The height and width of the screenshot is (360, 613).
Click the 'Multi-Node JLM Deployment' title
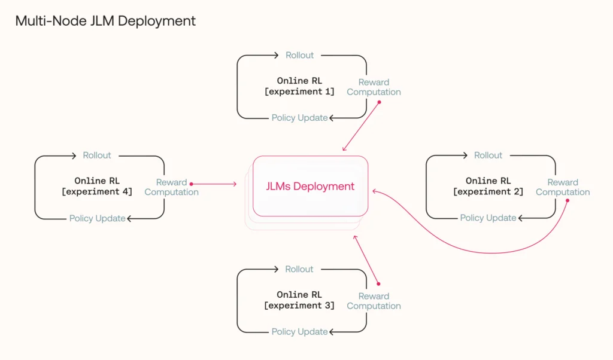[105, 21]
